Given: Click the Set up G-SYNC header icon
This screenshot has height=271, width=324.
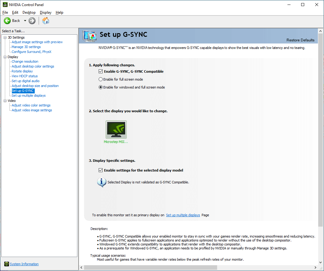Looking at the screenshot, I should (90, 36).
